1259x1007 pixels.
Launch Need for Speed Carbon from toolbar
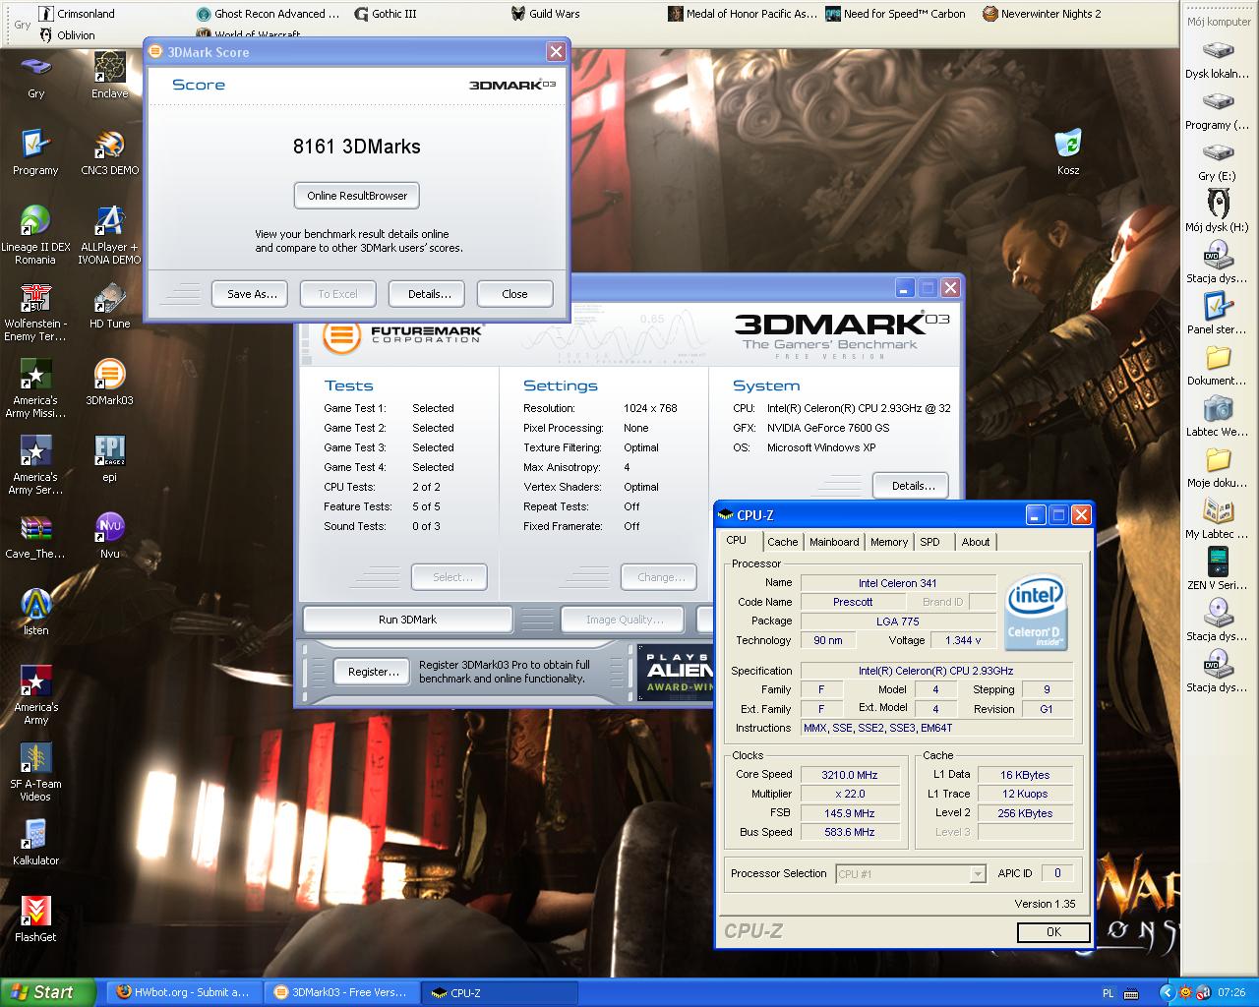tap(895, 14)
